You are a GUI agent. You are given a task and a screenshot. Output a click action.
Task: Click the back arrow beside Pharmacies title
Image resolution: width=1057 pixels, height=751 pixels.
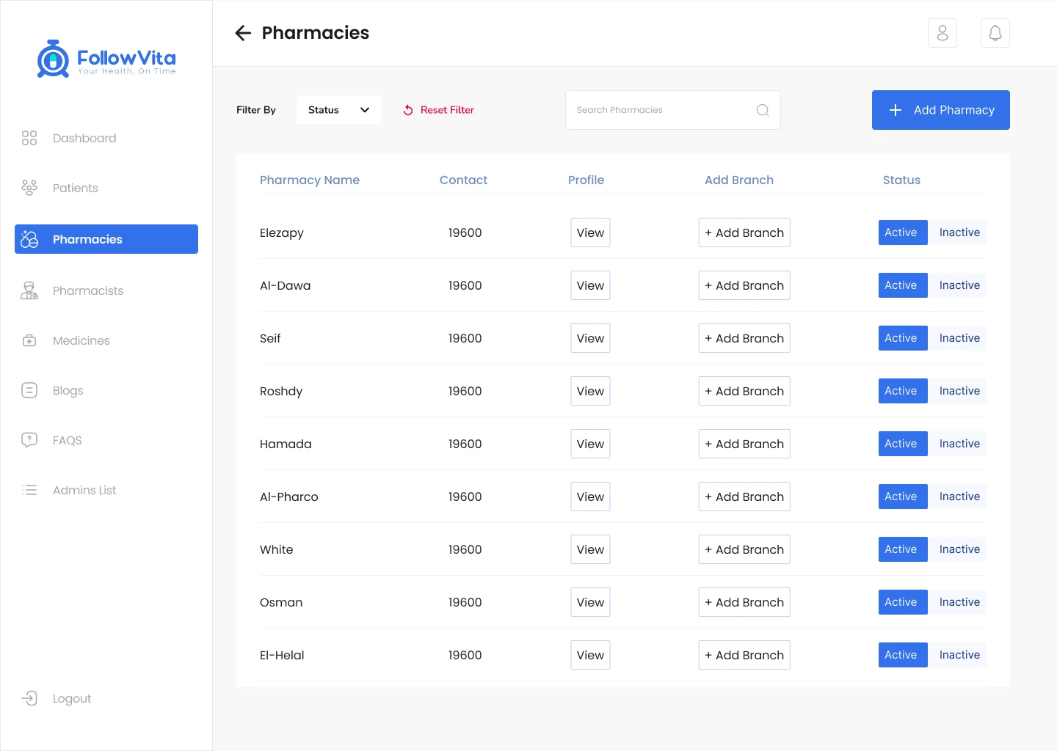pos(243,33)
